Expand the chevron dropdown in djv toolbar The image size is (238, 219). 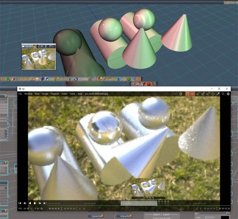(x=176, y=94)
